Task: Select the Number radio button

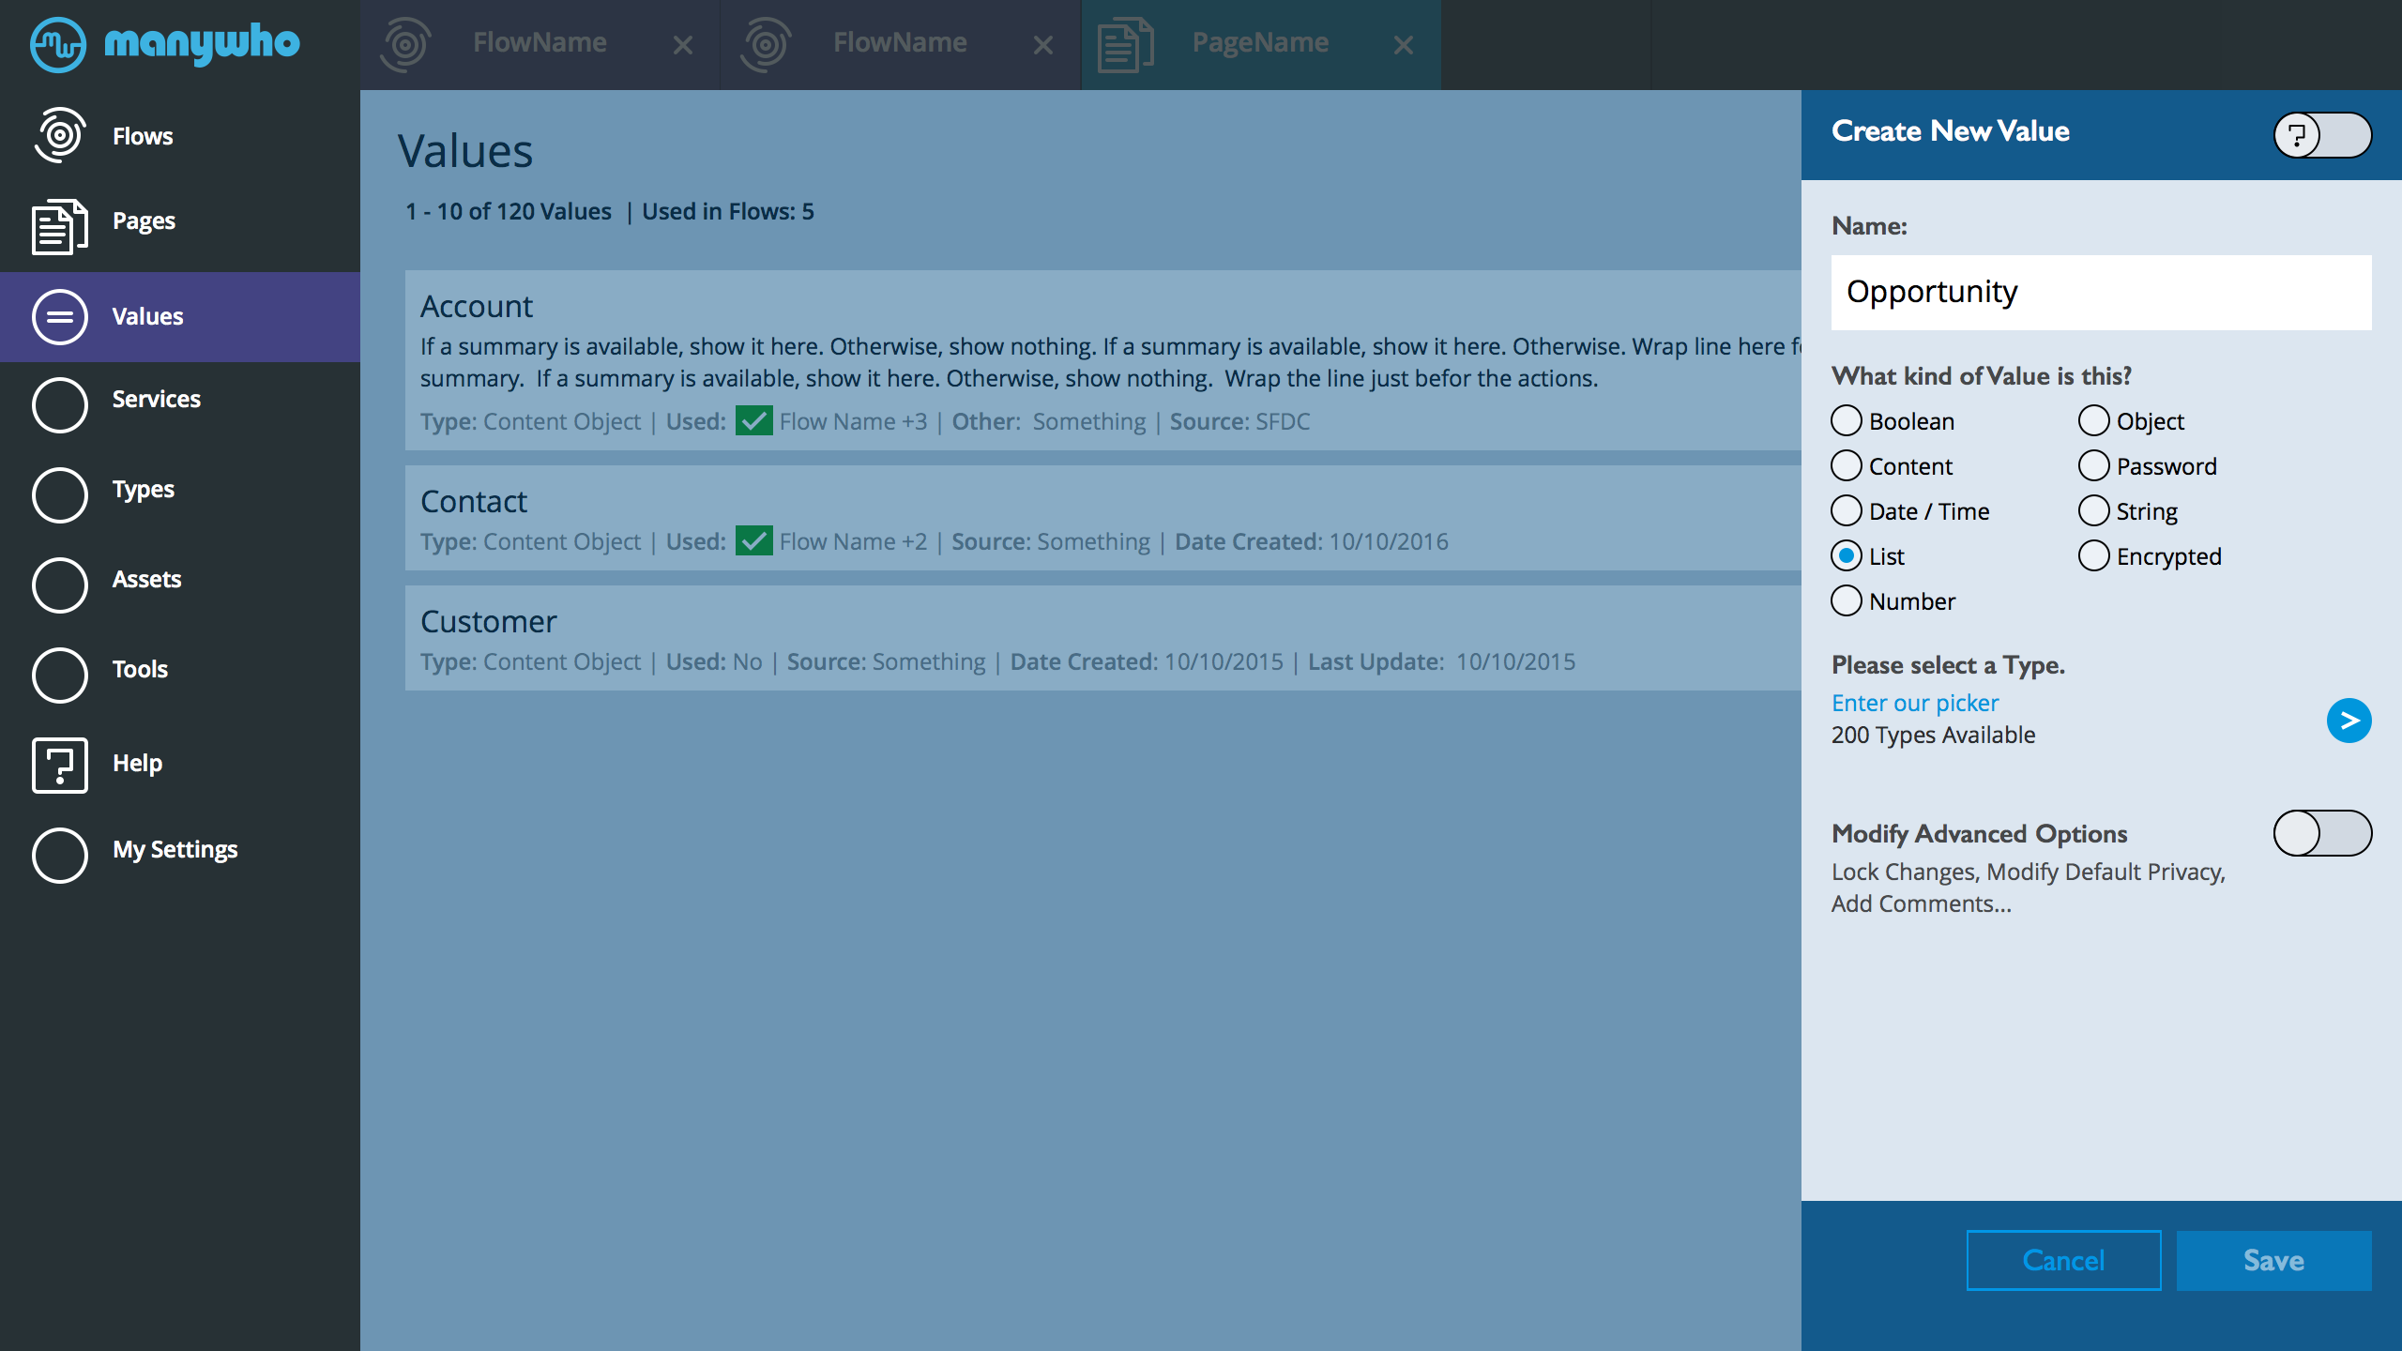Action: click(1847, 600)
